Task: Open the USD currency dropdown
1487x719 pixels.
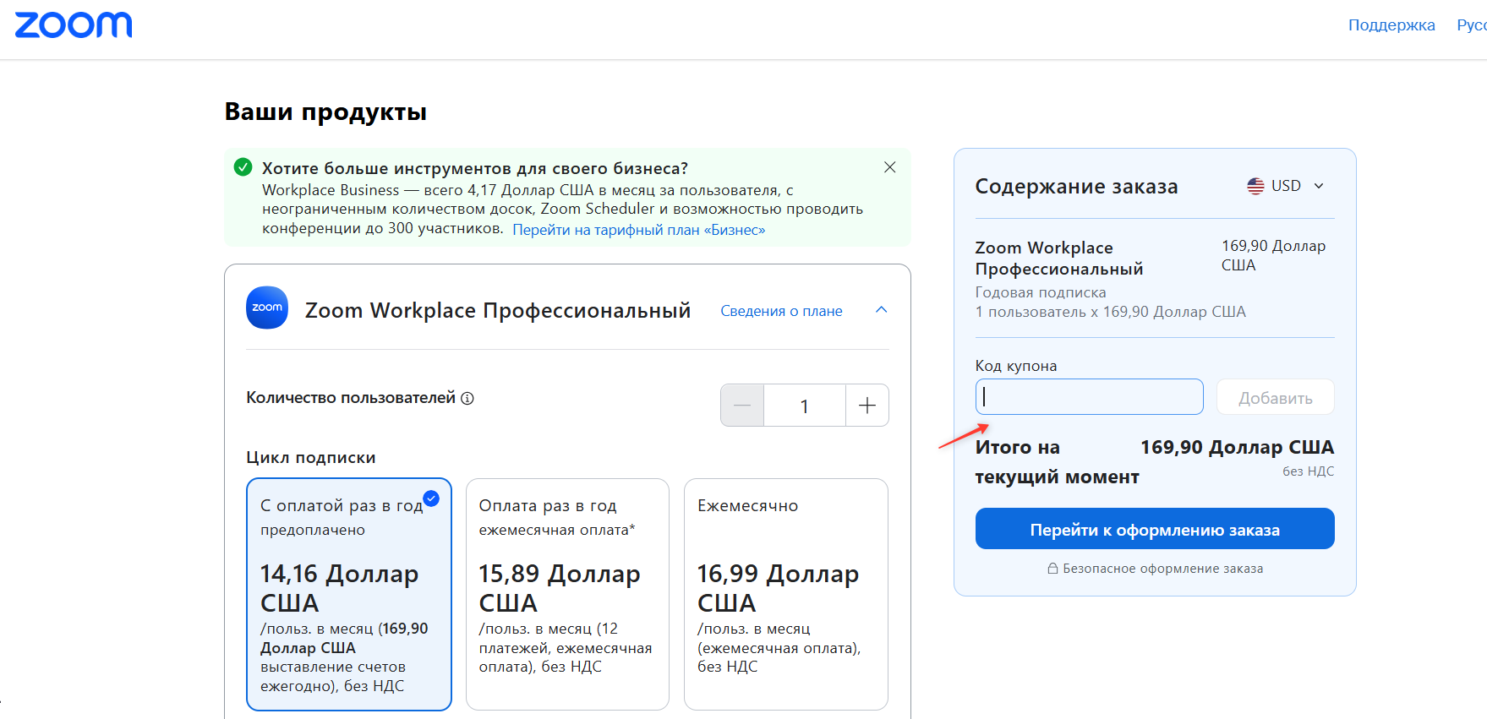Action: click(x=1286, y=186)
